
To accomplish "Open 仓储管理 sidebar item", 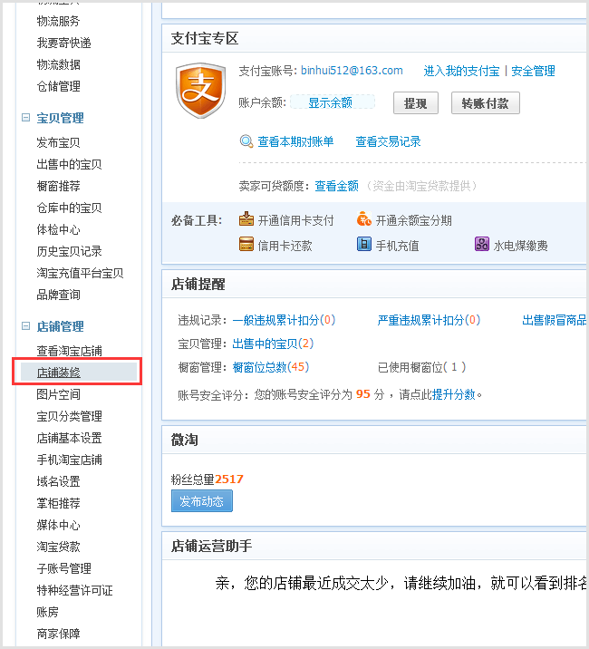I will point(58,86).
